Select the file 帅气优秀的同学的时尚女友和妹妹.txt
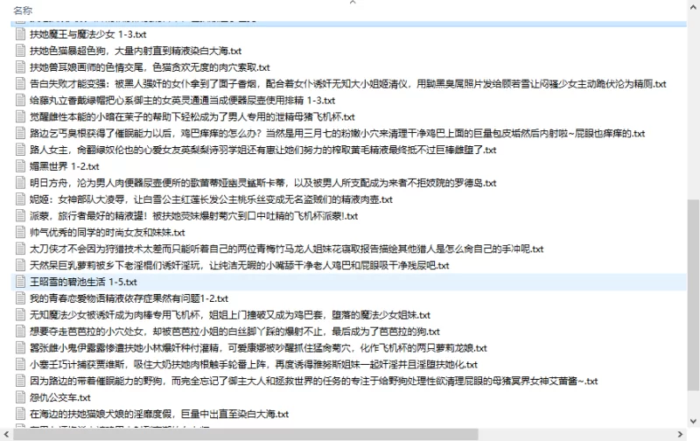Image resolution: width=700 pixels, height=441 pixels. pyautogui.click(x=107, y=233)
